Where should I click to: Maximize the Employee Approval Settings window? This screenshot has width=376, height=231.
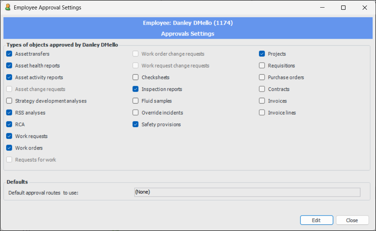point(343,8)
